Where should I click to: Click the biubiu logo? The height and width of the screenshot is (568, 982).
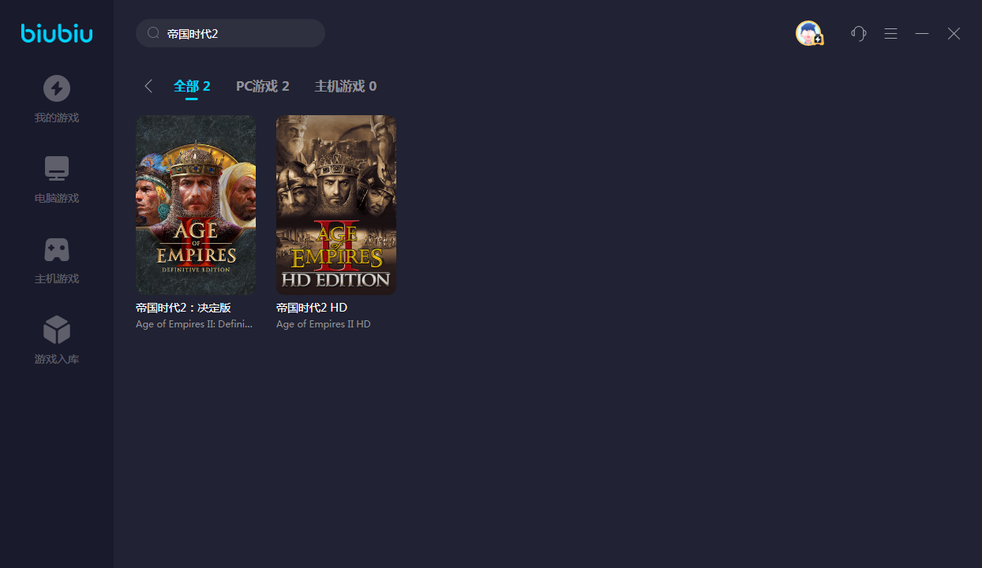point(57,33)
